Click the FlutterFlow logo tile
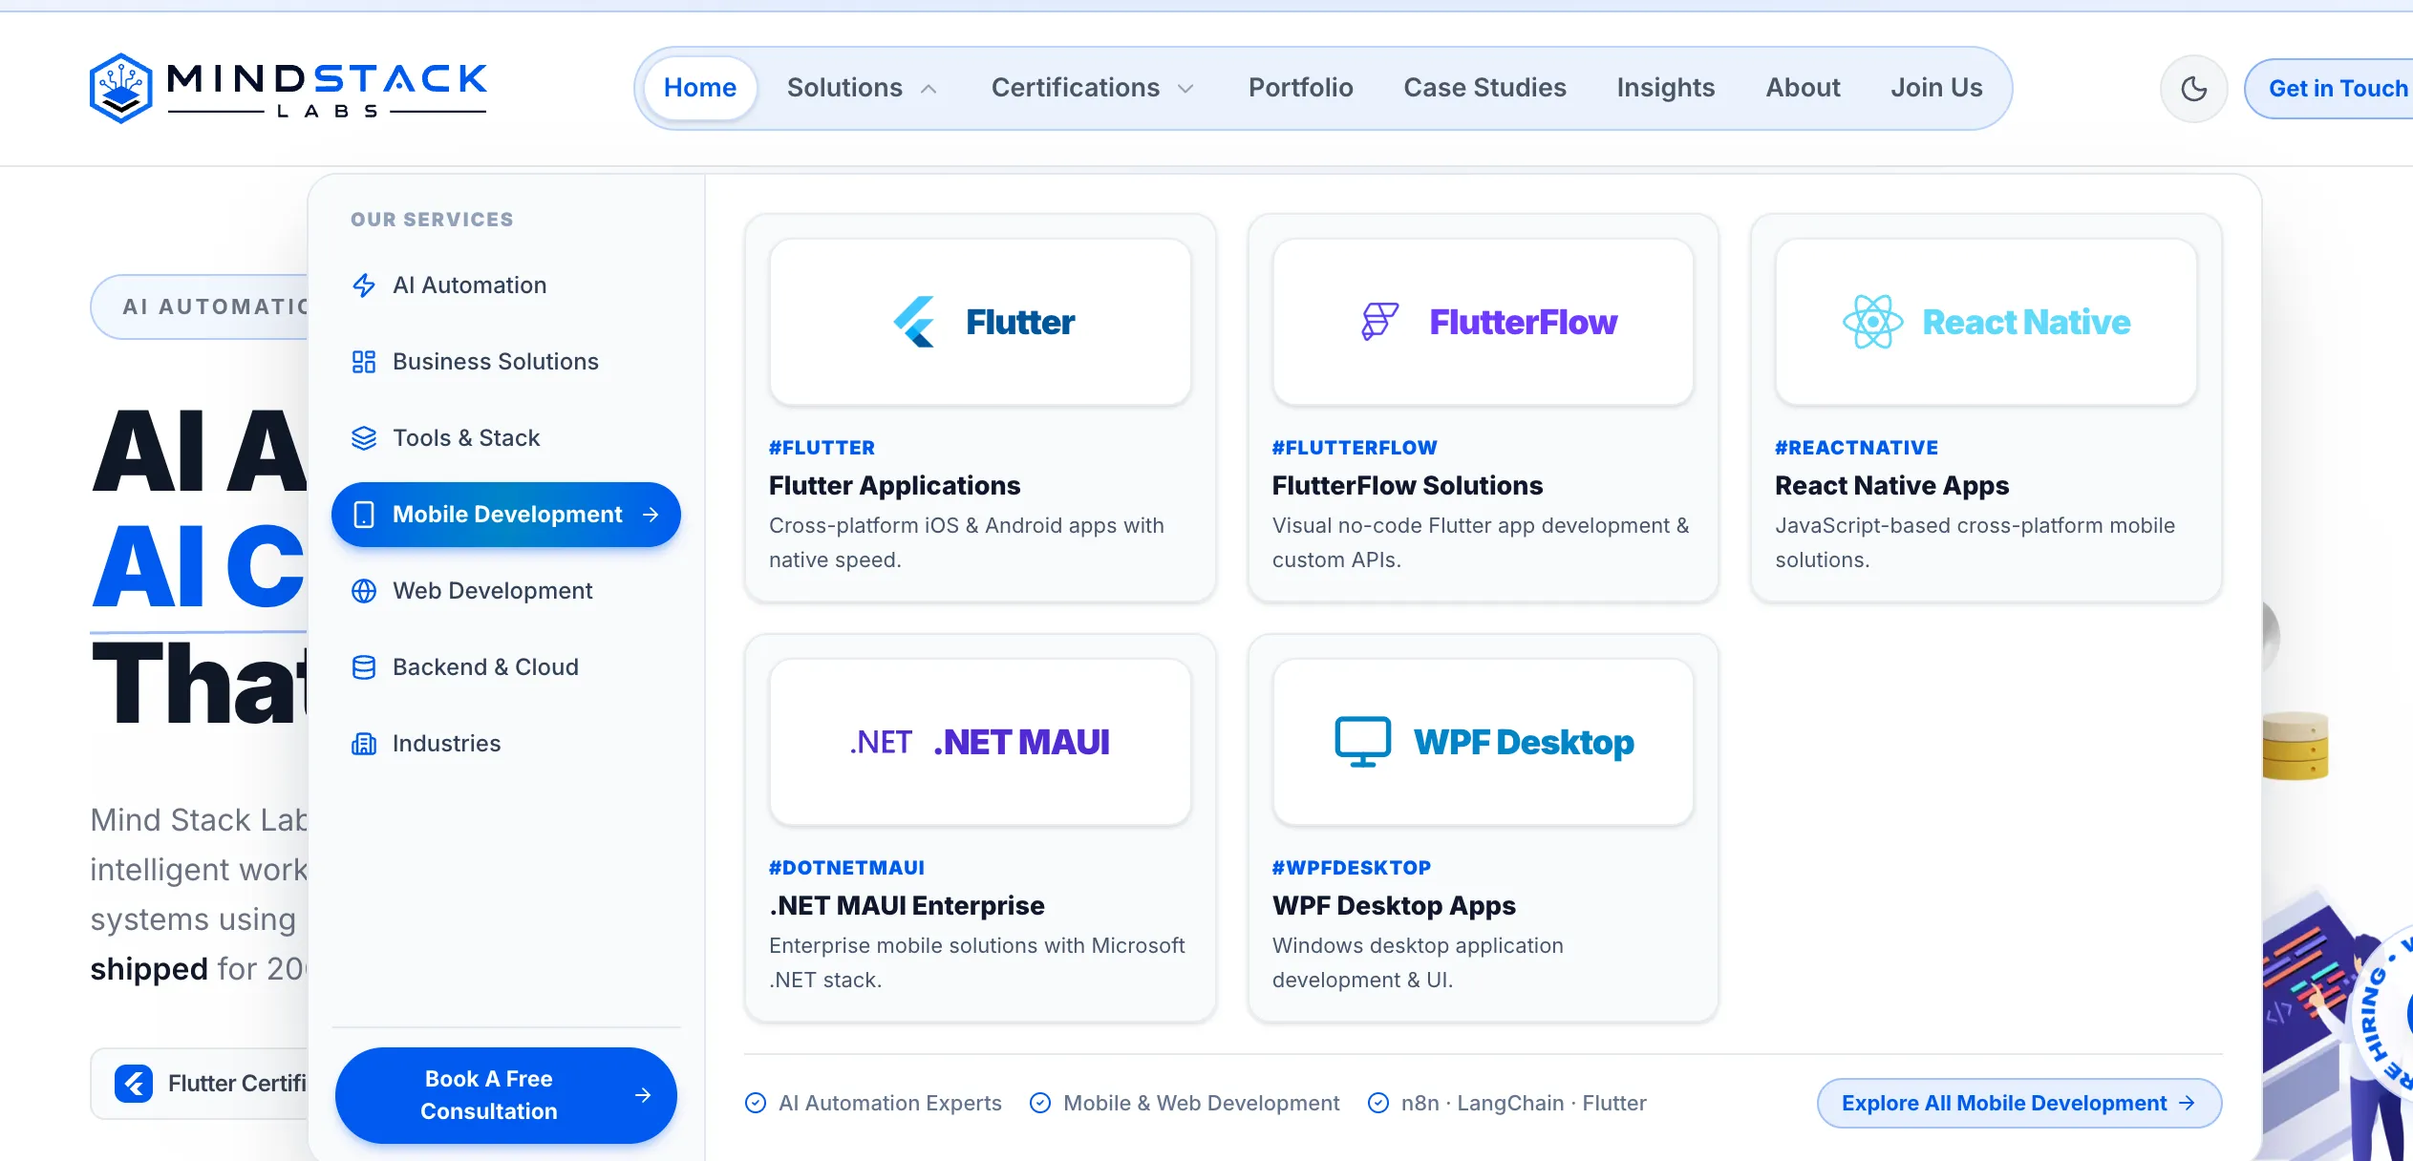2413x1161 pixels. pyautogui.click(x=1484, y=322)
